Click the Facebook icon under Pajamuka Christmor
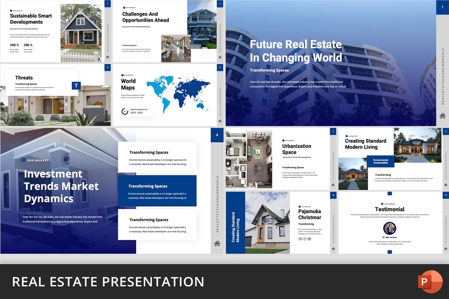Image resolution: width=449 pixels, height=299 pixels. [x=305, y=239]
